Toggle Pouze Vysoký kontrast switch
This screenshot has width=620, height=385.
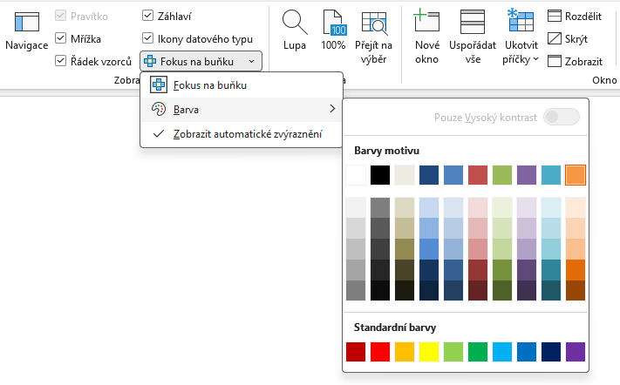(561, 117)
